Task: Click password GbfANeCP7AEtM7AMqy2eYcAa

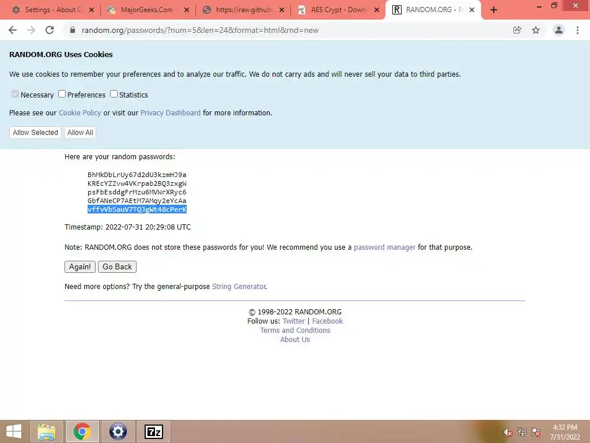Action: tap(137, 201)
